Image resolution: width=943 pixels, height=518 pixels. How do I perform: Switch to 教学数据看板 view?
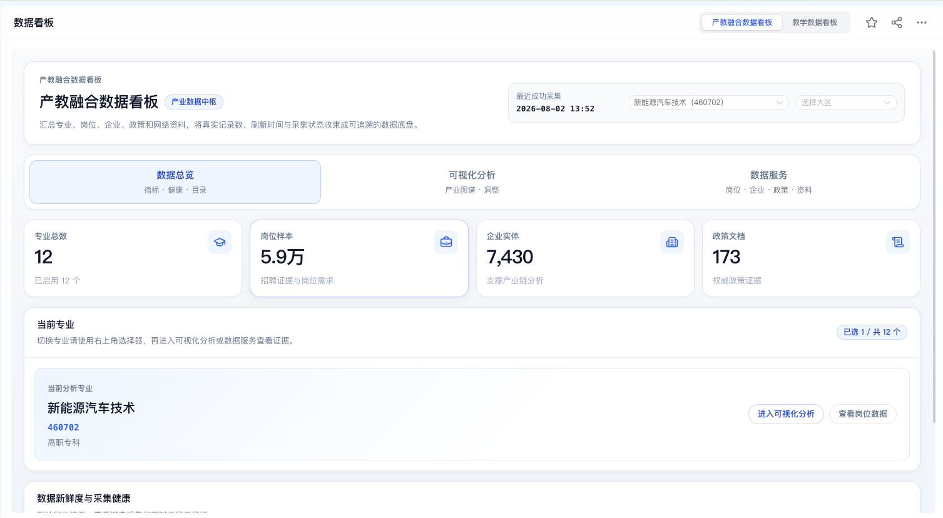[815, 23]
